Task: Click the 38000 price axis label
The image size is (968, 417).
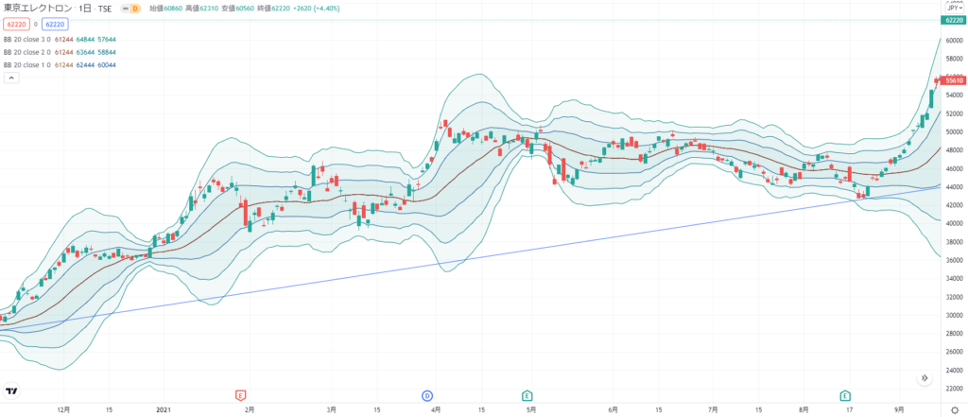Action: [x=955, y=241]
